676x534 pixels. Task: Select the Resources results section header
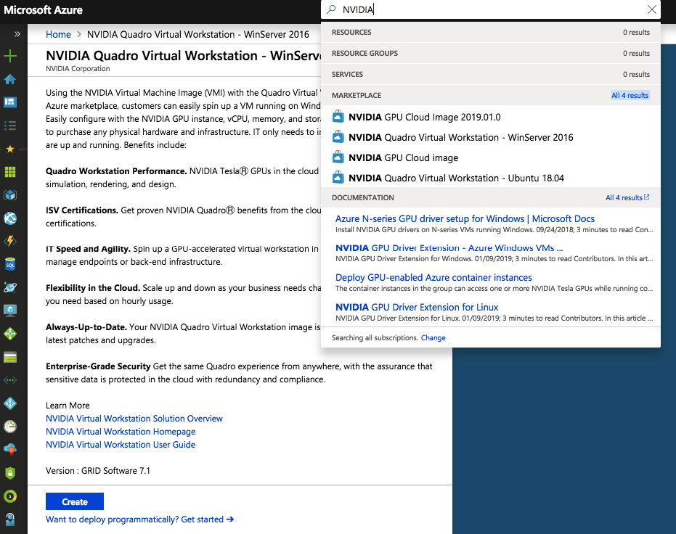pyautogui.click(x=491, y=33)
